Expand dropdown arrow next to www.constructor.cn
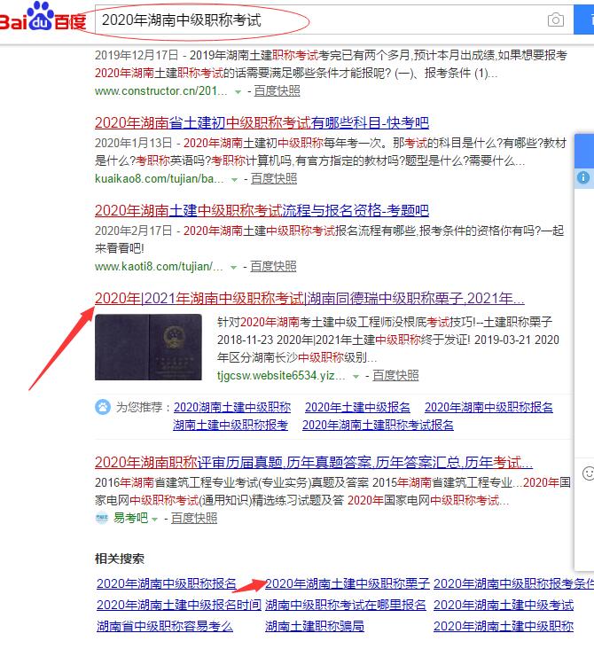Viewport: 594px width, 649px height. click(x=238, y=92)
